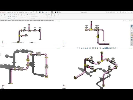
Task: Select the Spline sketch tool
Action: coord(13,14)
